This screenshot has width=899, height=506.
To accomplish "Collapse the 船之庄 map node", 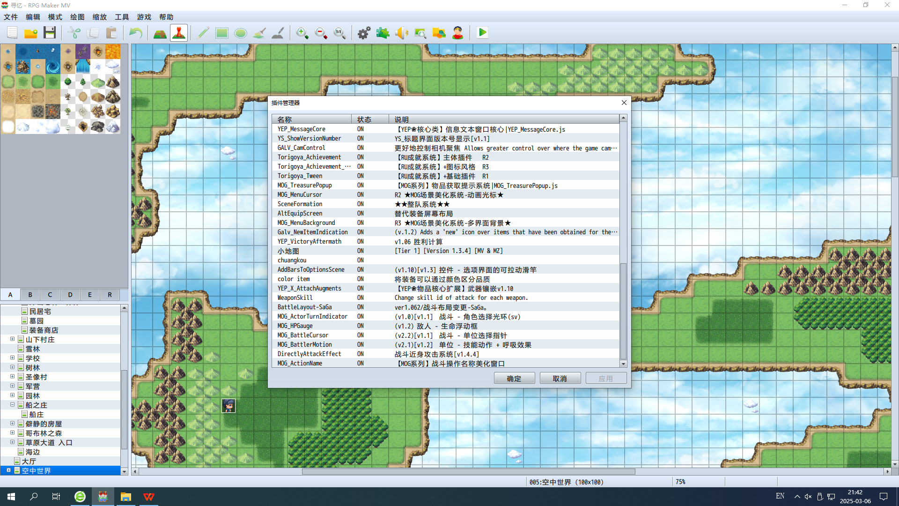I will coord(13,405).
